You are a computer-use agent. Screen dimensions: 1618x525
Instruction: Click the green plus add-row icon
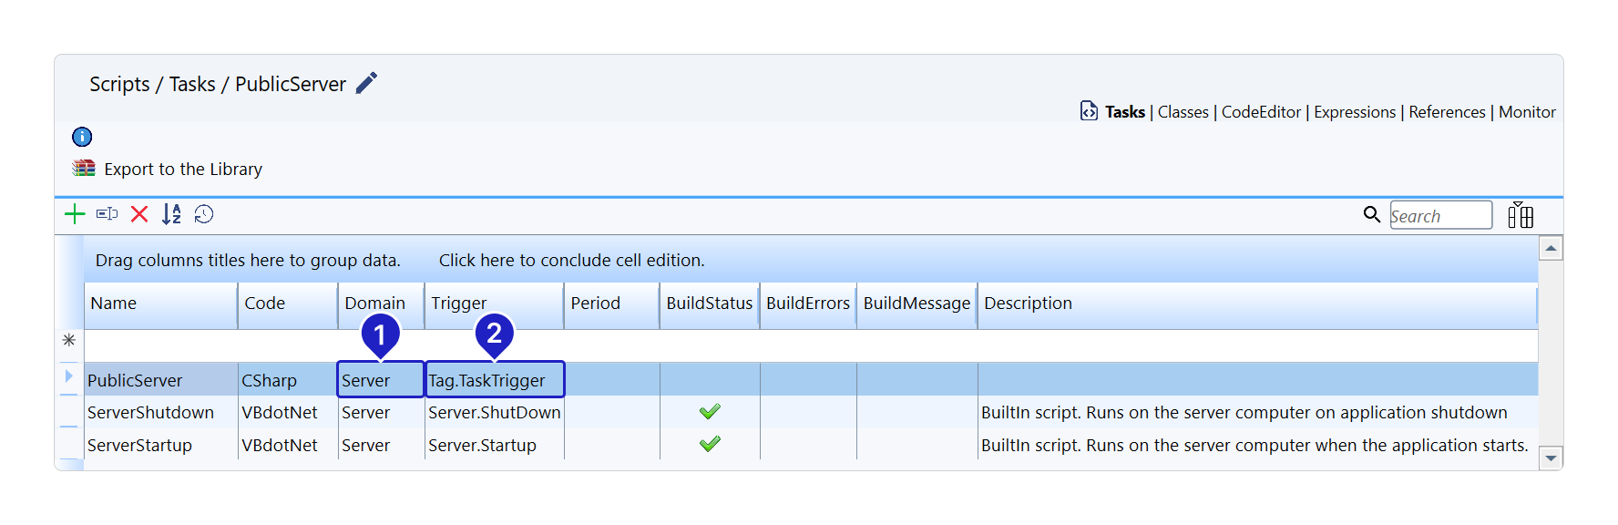point(75,214)
